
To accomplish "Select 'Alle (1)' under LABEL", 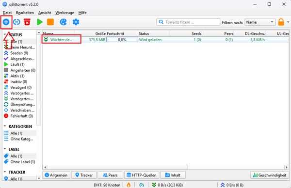I will point(19,156).
